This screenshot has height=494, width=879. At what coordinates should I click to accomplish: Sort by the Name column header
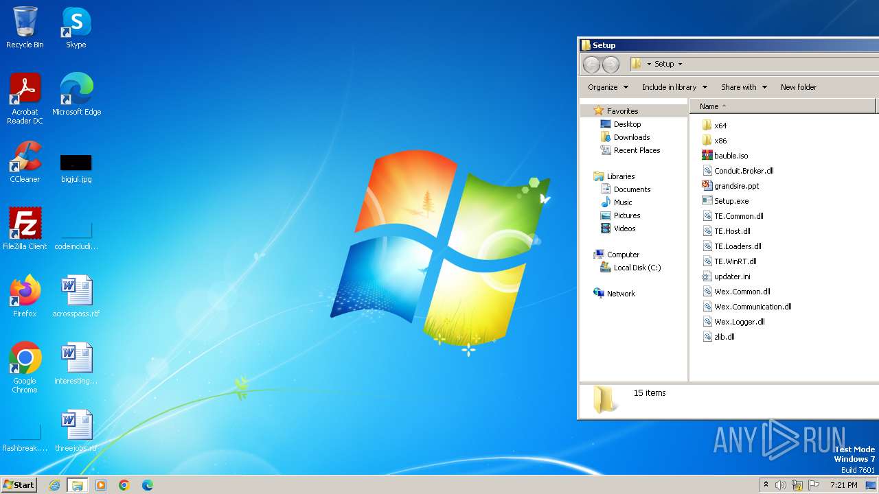[783, 106]
